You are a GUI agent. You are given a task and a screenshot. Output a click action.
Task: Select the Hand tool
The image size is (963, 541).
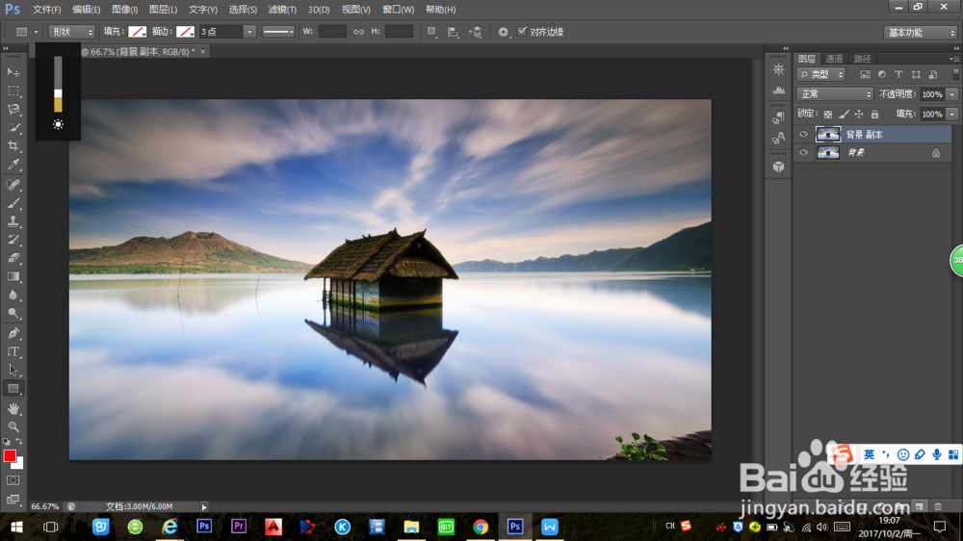pyautogui.click(x=13, y=408)
